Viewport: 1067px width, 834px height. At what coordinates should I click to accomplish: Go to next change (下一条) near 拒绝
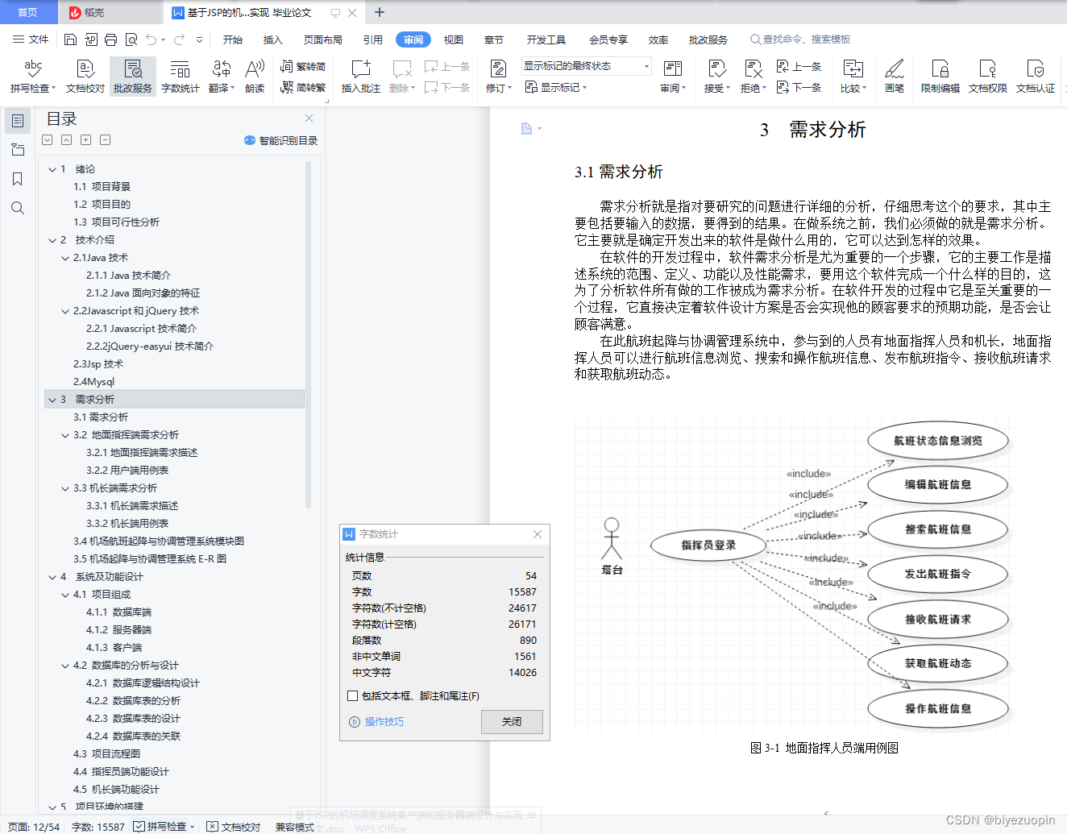point(799,87)
